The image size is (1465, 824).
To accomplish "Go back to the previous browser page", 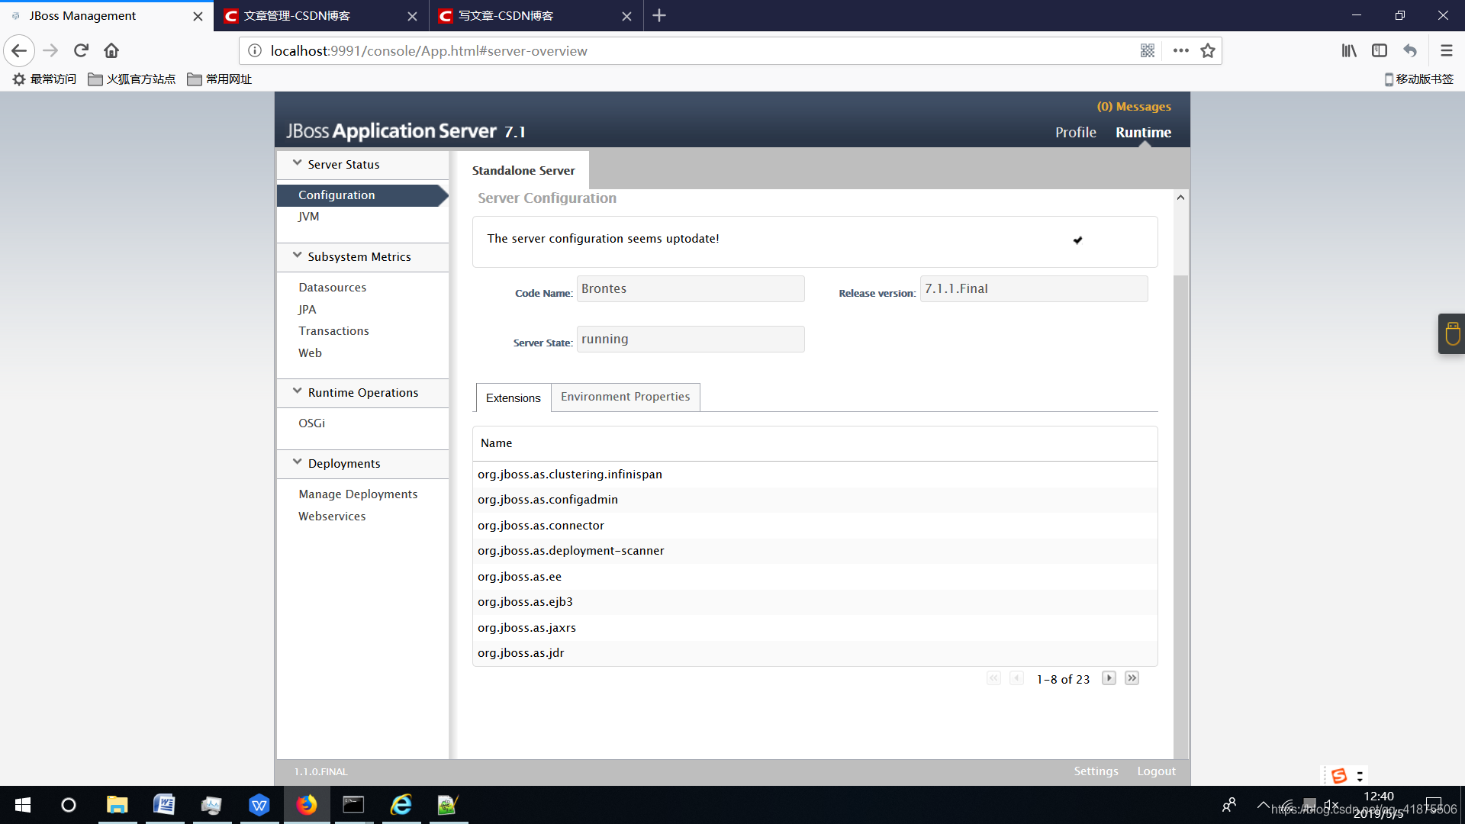I will coord(19,50).
